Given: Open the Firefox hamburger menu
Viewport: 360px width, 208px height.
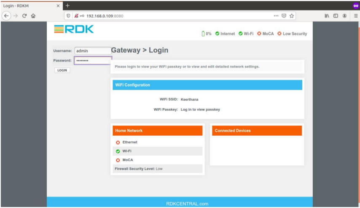Looking at the screenshot, I should pyautogui.click(x=356, y=16).
